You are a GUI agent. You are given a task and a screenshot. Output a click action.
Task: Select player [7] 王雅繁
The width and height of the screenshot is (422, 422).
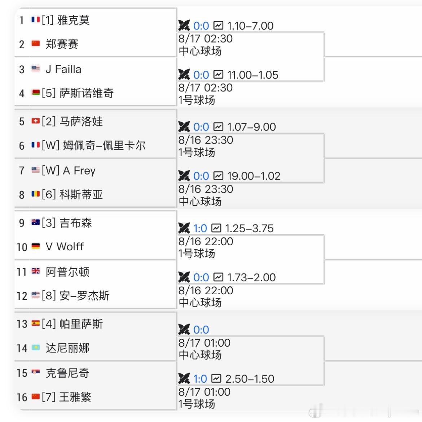66,397
